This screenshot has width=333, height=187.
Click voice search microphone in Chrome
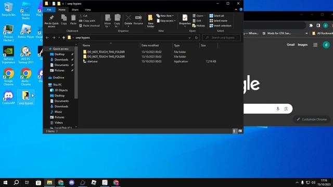[x=278, y=109]
